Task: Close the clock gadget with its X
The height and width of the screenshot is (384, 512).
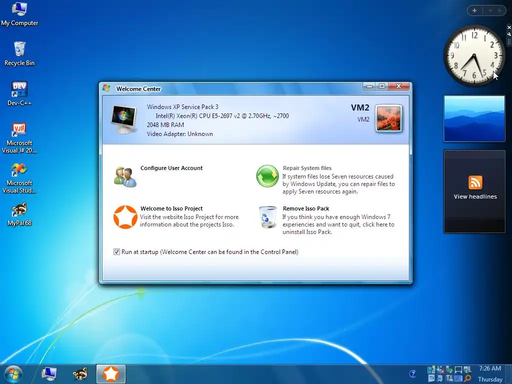Action: click(509, 27)
